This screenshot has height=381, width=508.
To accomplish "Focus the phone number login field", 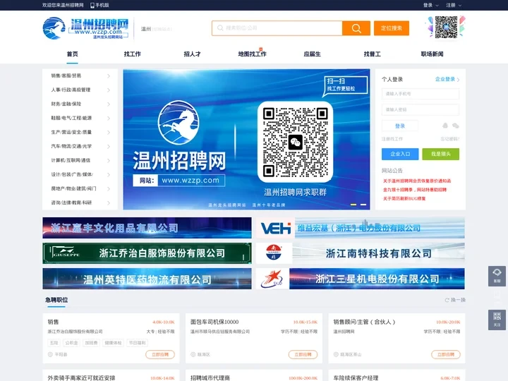I will [x=421, y=94].
